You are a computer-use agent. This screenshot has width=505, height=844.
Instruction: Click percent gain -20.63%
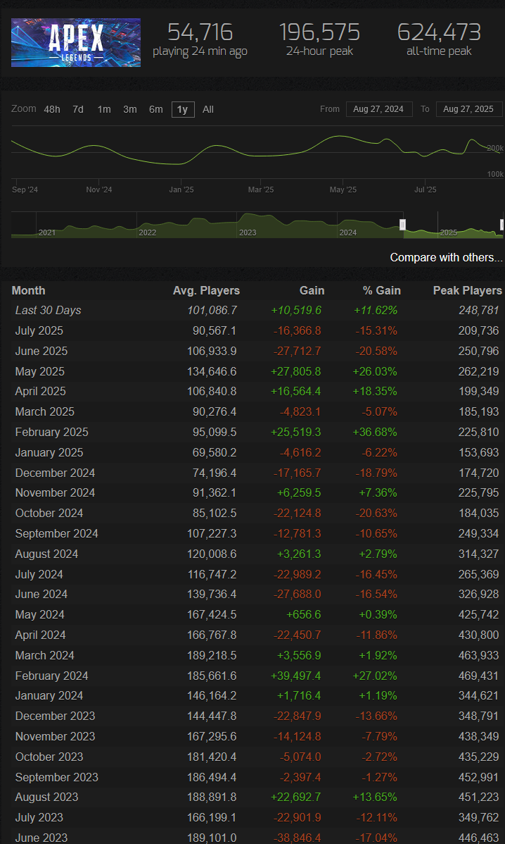click(x=376, y=514)
